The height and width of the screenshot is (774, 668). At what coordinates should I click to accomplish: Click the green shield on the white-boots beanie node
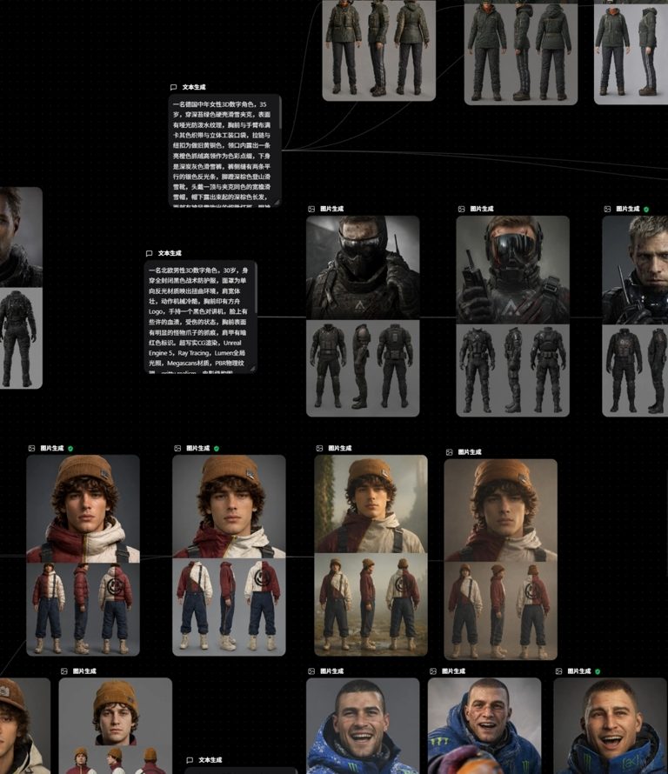217,449
